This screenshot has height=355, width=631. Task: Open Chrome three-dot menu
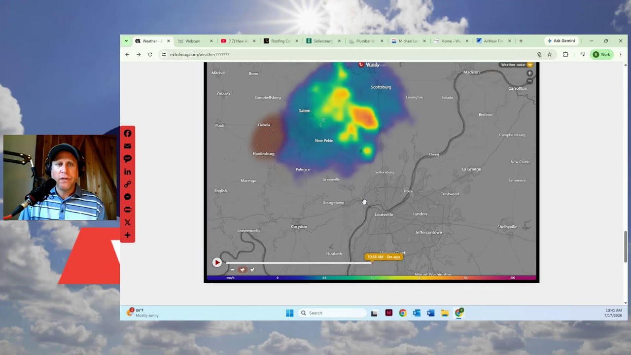pyautogui.click(x=621, y=55)
